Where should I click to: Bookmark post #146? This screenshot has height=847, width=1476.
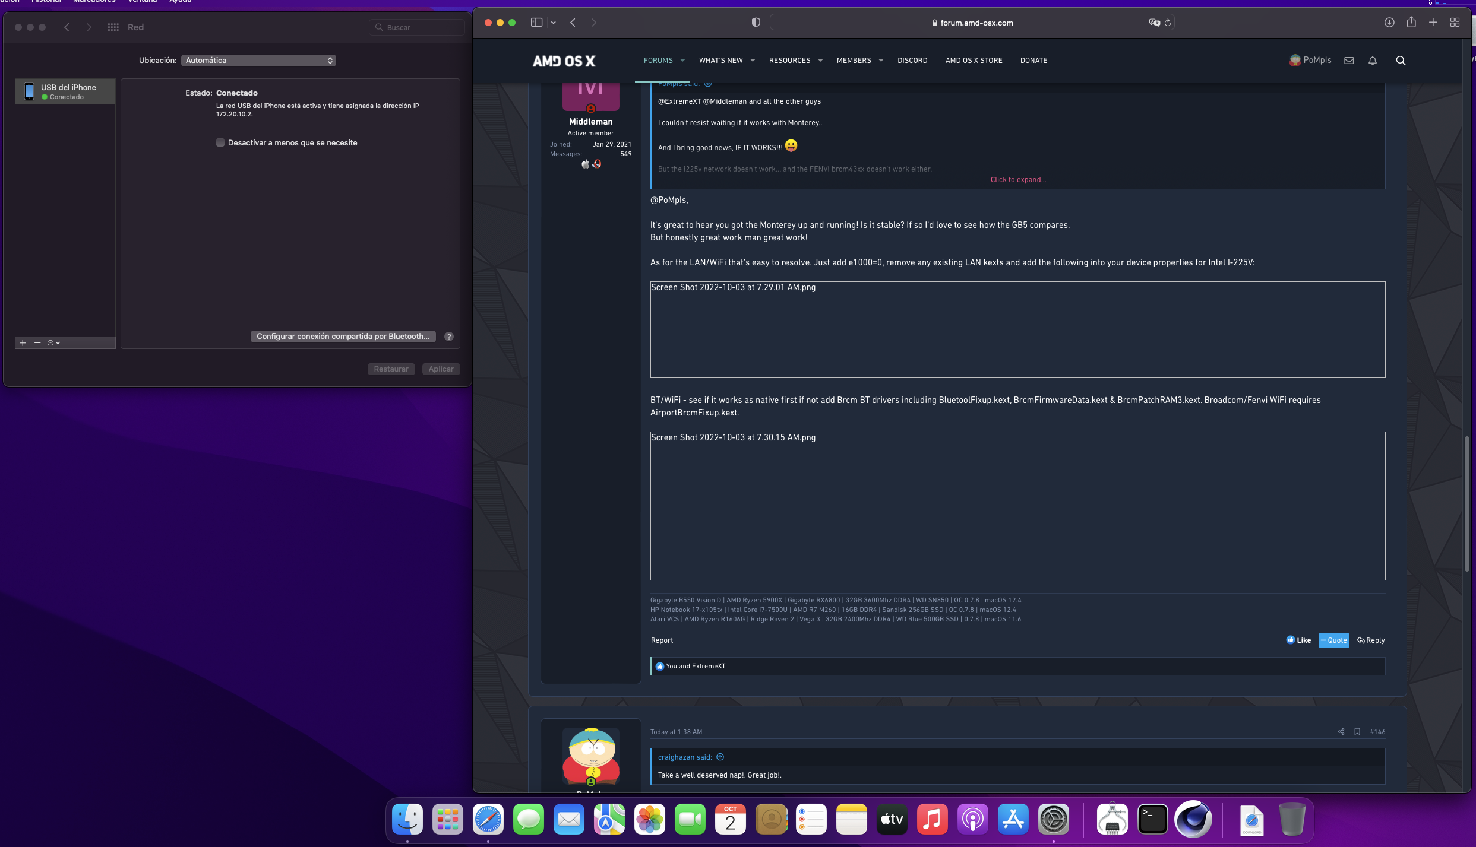[x=1357, y=732]
